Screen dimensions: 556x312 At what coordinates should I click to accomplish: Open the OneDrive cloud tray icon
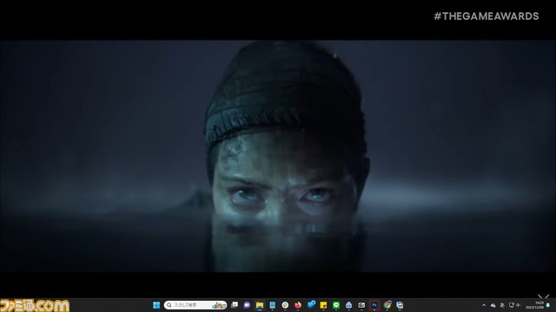pos(493,305)
